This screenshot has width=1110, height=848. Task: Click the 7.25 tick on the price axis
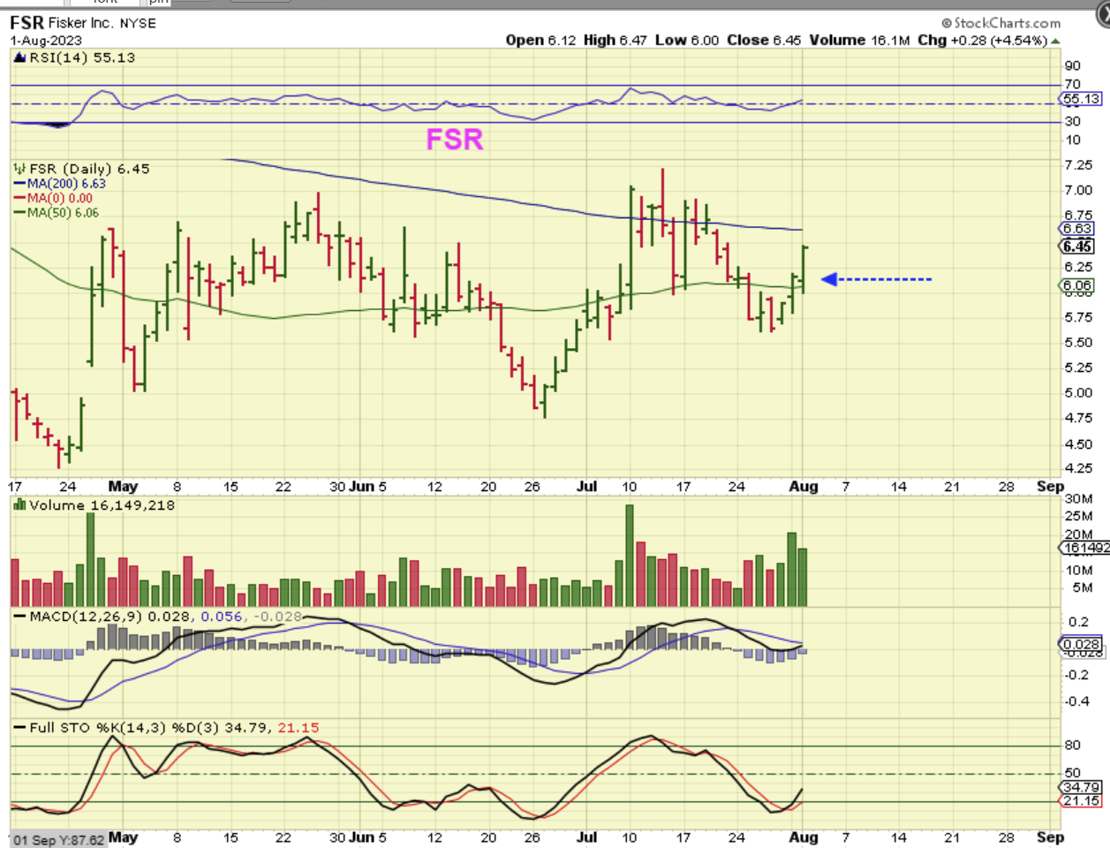point(1078,165)
